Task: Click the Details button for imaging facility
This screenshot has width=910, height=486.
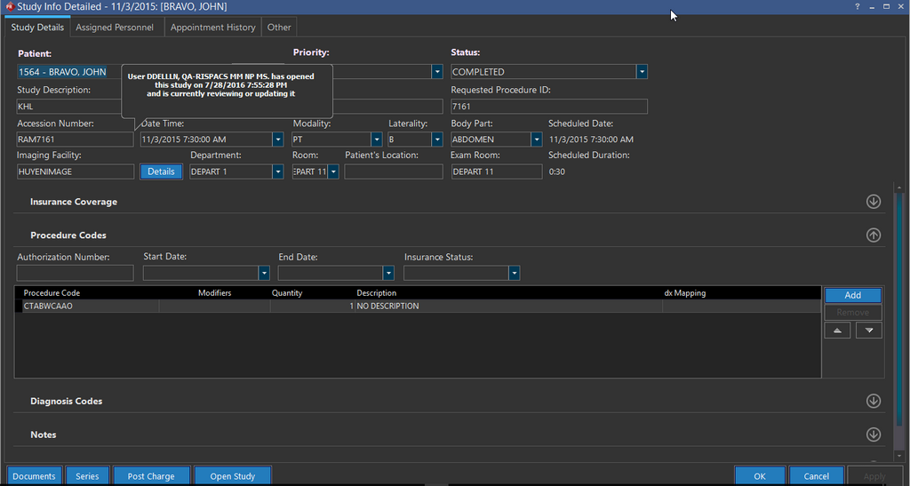Action: click(x=161, y=171)
